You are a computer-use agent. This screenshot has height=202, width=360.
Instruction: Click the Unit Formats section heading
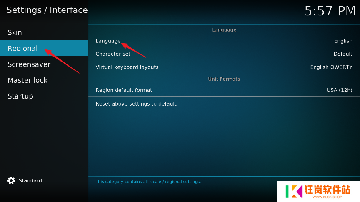coord(224,79)
